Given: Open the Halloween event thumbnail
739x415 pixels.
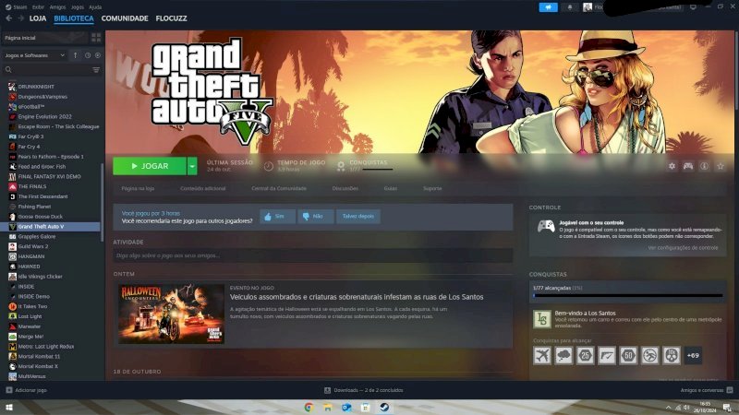Looking at the screenshot, I should coord(171,314).
